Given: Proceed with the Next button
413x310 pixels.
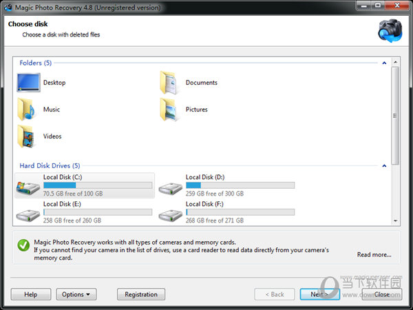Looking at the screenshot, I should pyautogui.click(x=320, y=294).
